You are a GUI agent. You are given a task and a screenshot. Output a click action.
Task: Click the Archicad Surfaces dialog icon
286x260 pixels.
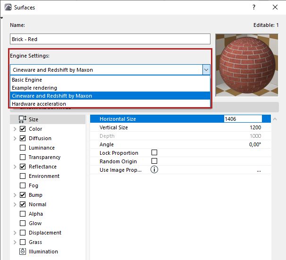tap(8, 7)
